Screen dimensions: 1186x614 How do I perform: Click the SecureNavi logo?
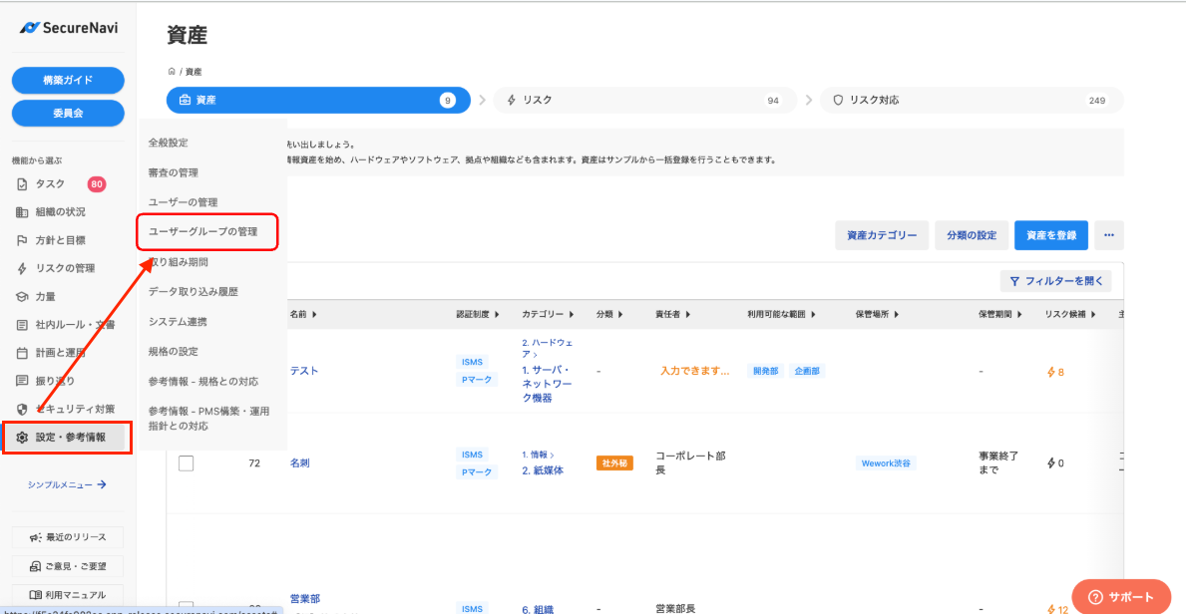pyautogui.click(x=68, y=28)
